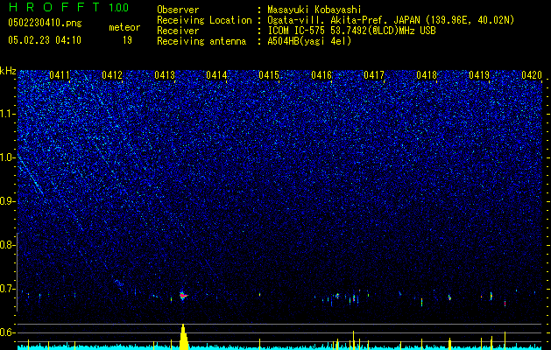Click the 0.7 kHz axis label

tap(7, 289)
